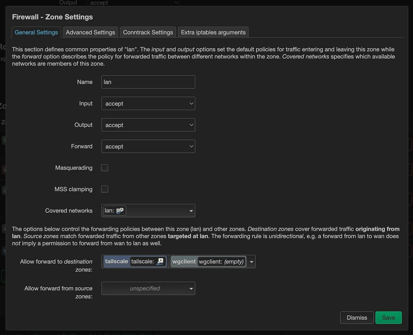The height and width of the screenshot is (335, 413).
Task: Open the Extra iptables arguments tab
Action: coord(213,32)
